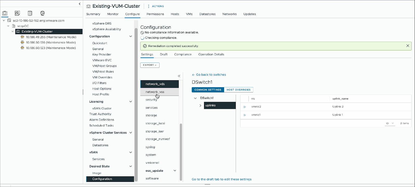The width and height of the screenshot is (415, 187).
Task: Select the HOST OVERRIDES toggle button
Action: [x=239, y=90]
